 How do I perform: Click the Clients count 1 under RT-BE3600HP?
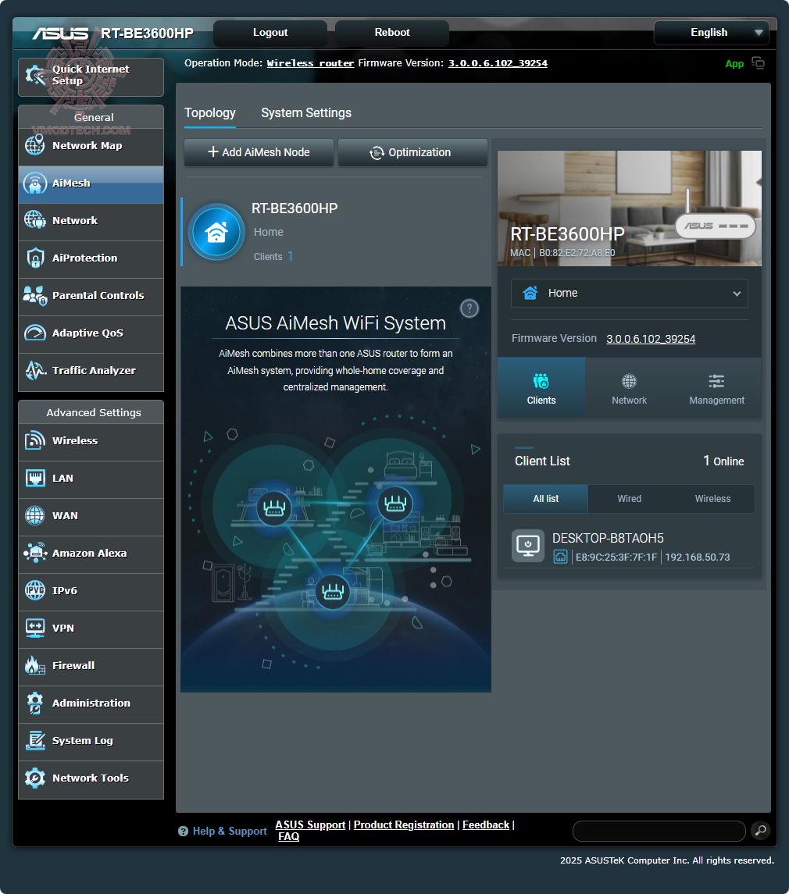click(291, 256)
